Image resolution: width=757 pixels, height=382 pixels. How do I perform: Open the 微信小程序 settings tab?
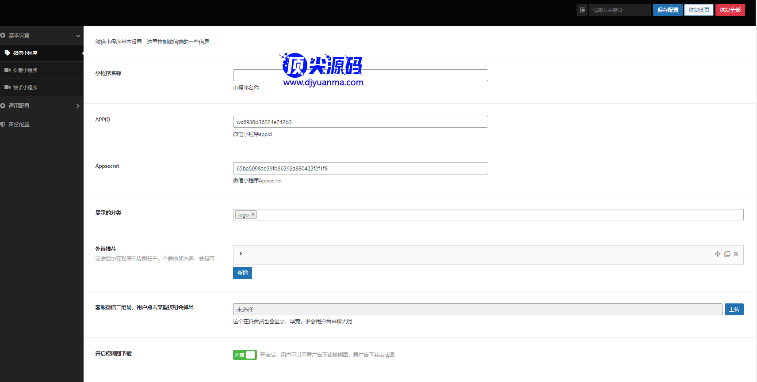point(25,53)
